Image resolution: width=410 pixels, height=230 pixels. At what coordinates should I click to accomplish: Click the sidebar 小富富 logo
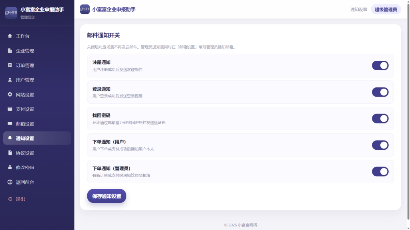11,13
